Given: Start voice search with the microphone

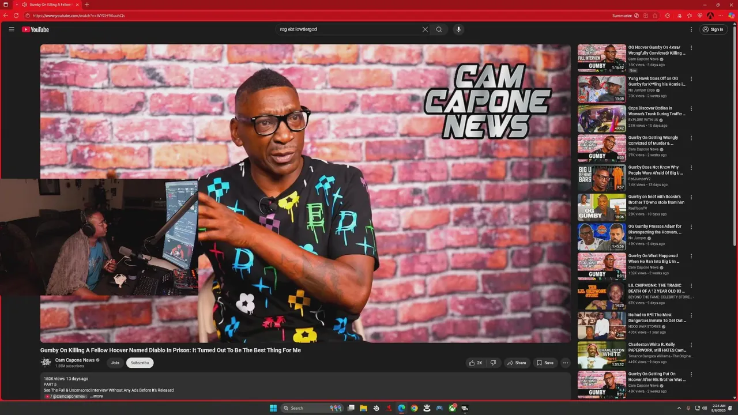Looking at the screenshot, I should click(x=458, y=29).
